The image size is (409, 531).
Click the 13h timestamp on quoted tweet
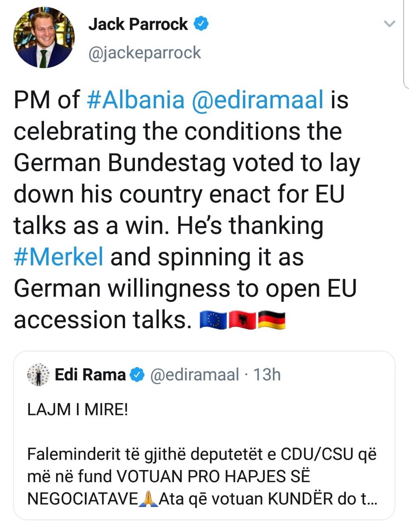[267, 375]
